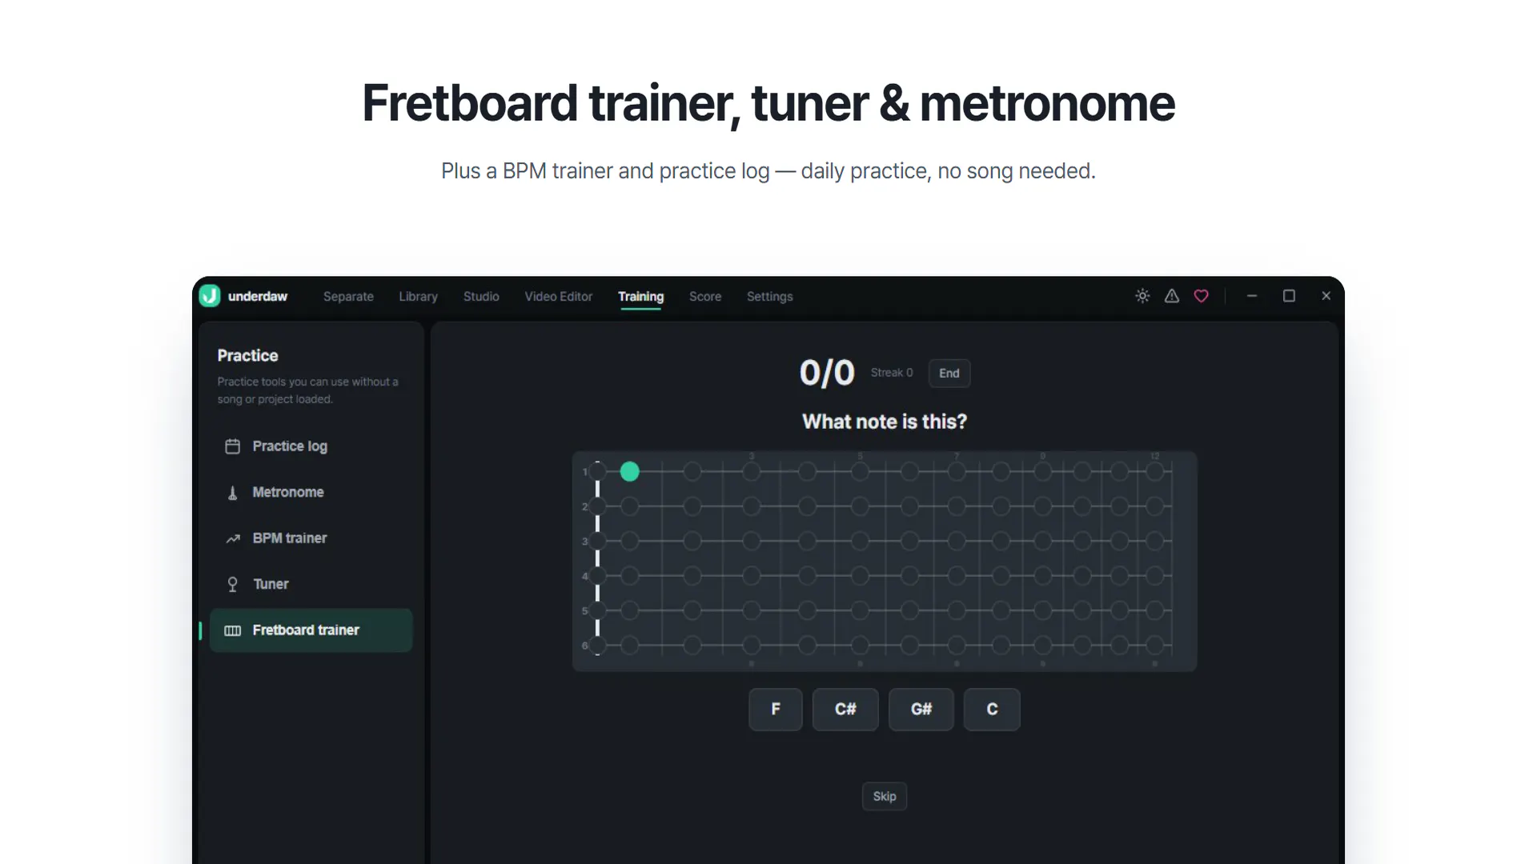The width and height of the screenshot is (1537, 864).
Task: End the fretboard training session
Action: 949,374
